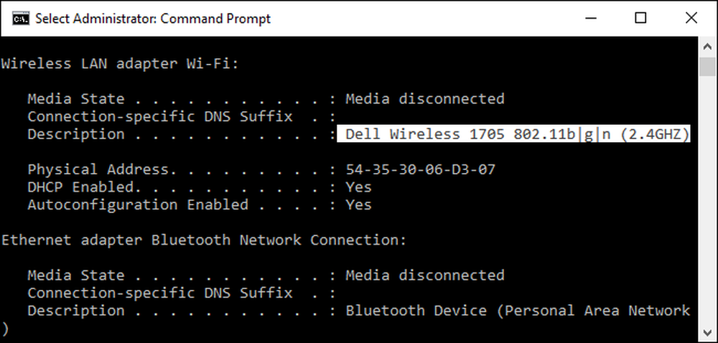Screen dimensions: 718x343
Task: Click the Bluetooth Media disconnected text
Action: pos(425,276)
